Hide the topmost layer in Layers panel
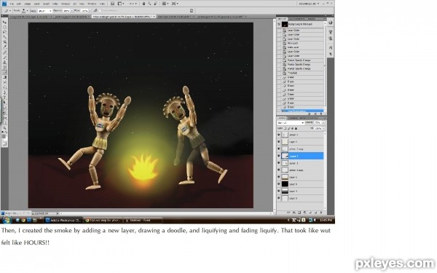This screenshot has width=437, height=273. click(x=279, y=135)
